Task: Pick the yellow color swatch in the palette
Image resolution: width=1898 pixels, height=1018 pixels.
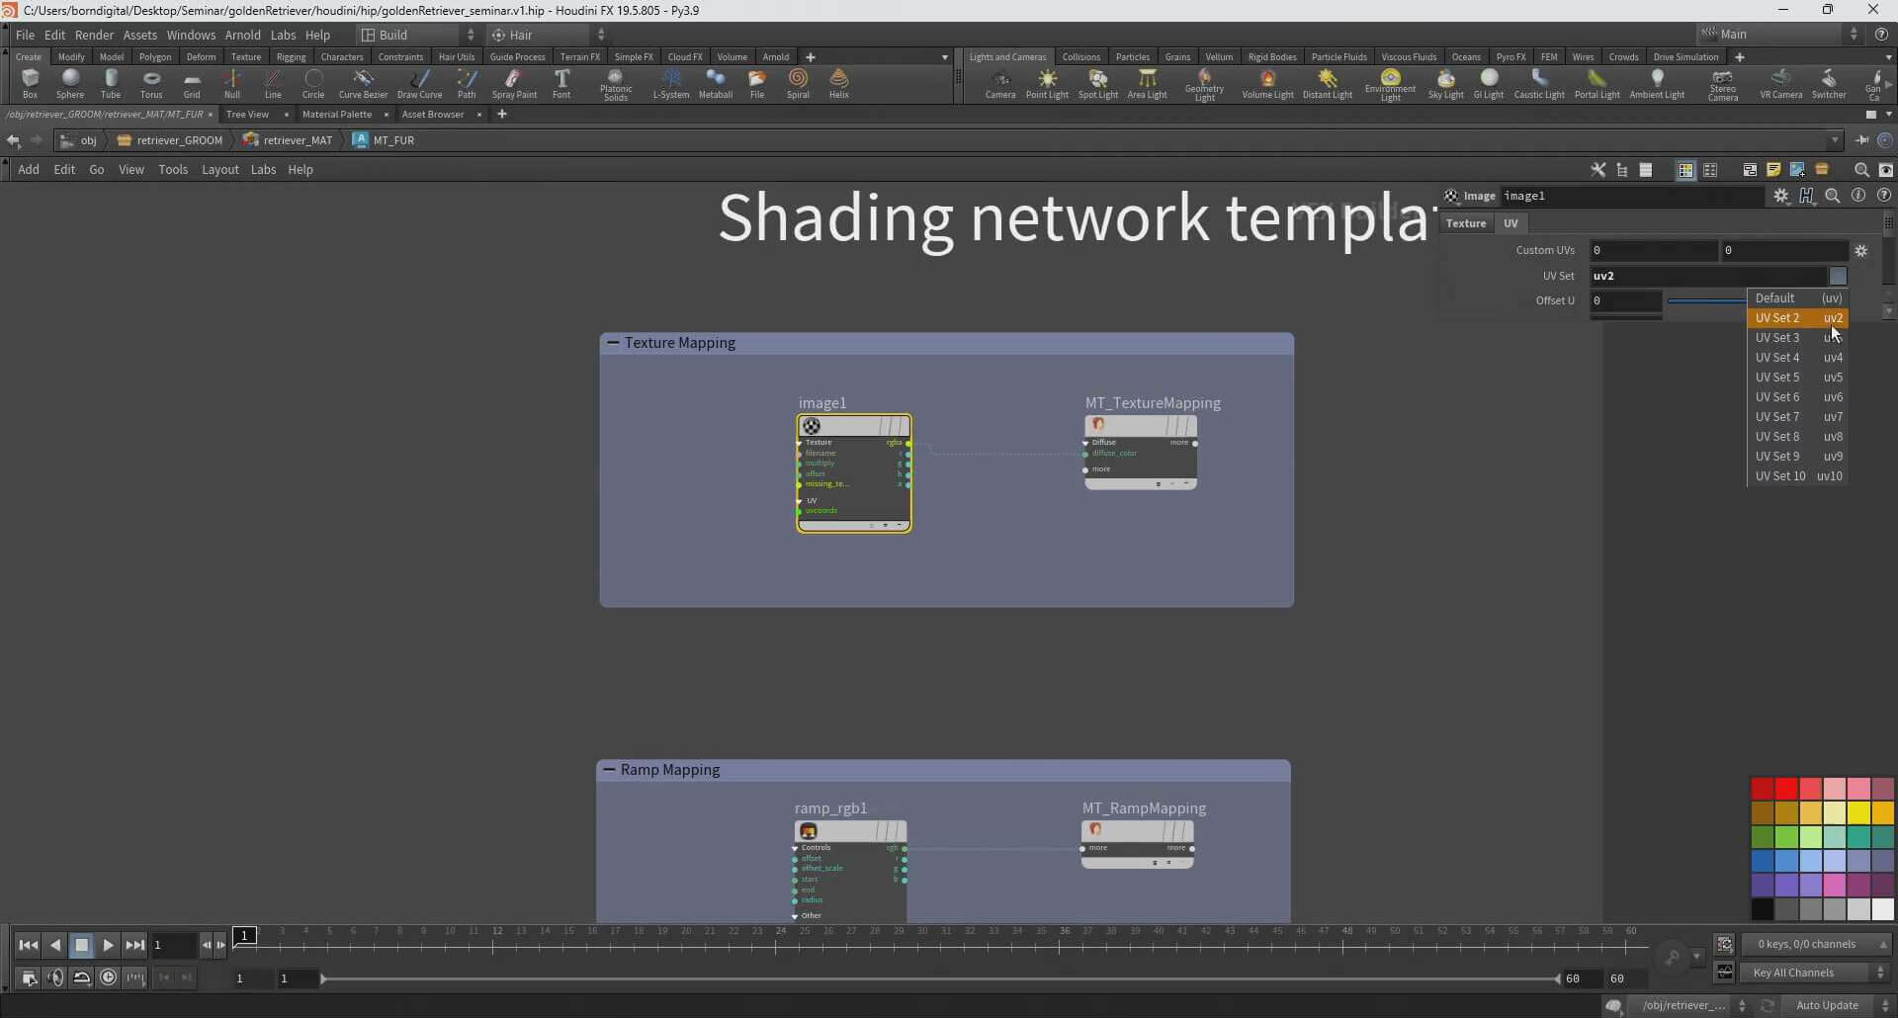Action: [1859, 812]
